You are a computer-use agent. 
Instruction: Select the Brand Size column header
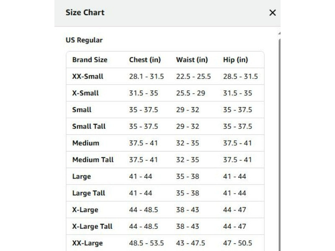90,60
